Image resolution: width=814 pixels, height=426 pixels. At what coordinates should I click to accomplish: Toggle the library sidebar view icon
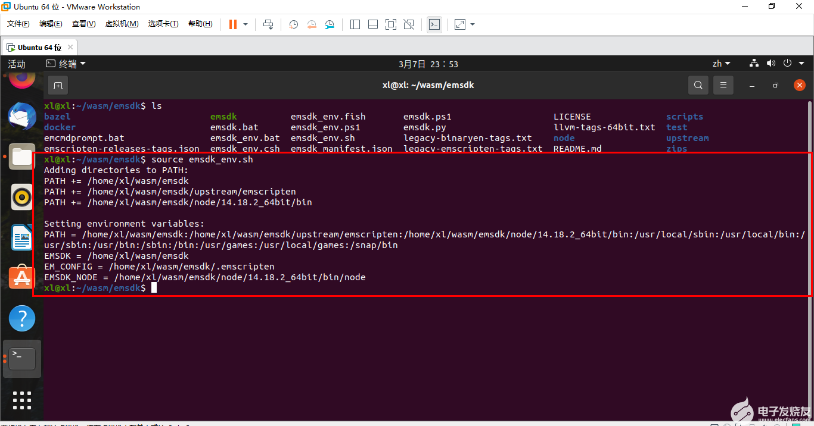click(355, 24)
